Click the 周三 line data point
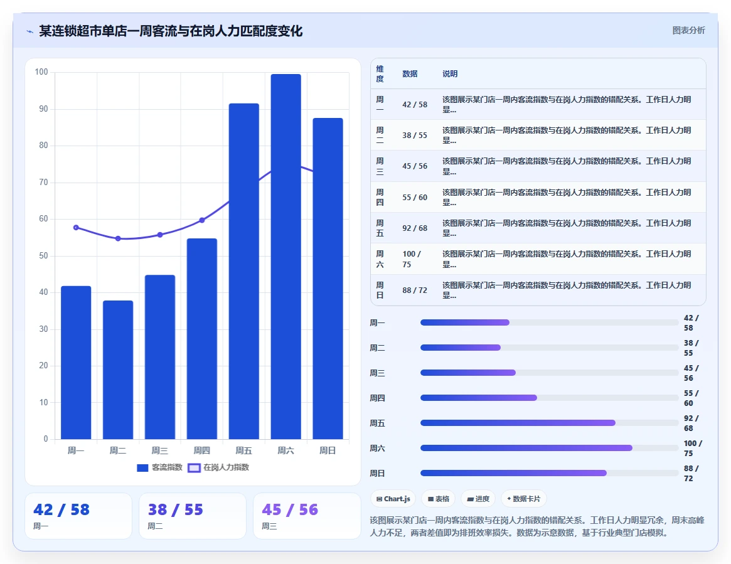 click(x=160, y=235)
